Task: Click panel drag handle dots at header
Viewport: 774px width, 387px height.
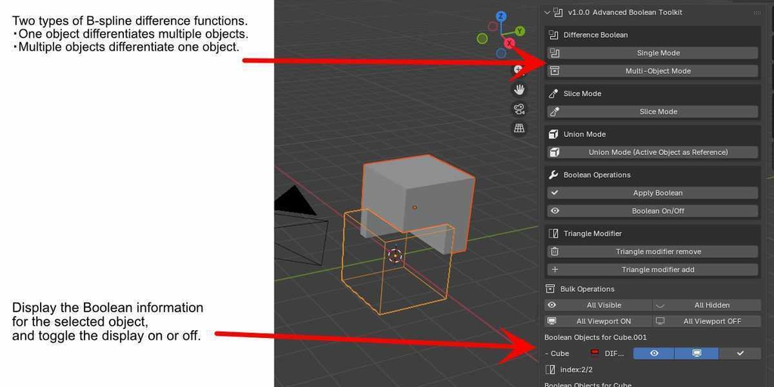Action: tap(757, 12)
